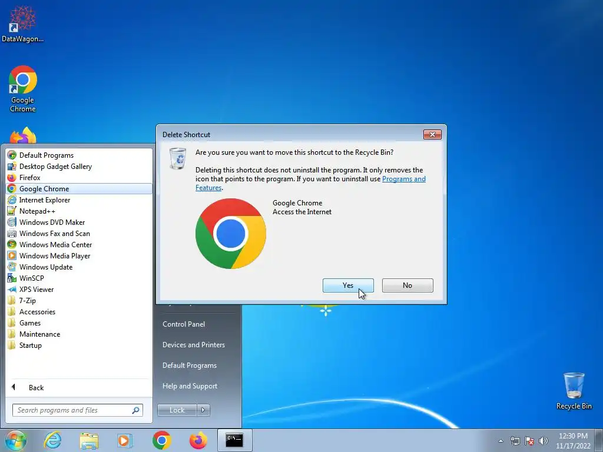Launch Desktop Gadget Gallery
The image size is (603, 452).
pos(79,167)
